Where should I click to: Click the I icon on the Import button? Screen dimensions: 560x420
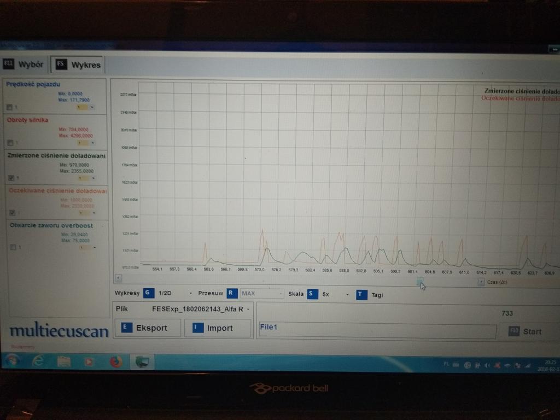pos(198,328)
